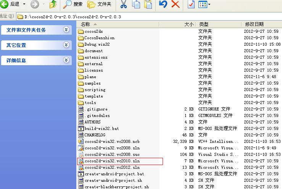Select the Debug.win32 folder
Screen dimensions: 282x189
(x=94, y=44)
